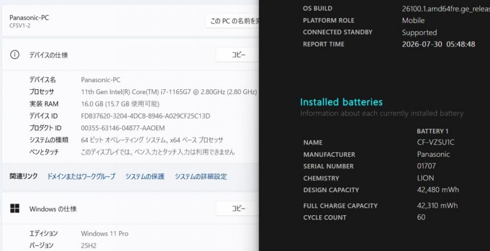Select battery name CF-VZSU1C
This screenshot has width=490, height=251.
click(436, 142)
